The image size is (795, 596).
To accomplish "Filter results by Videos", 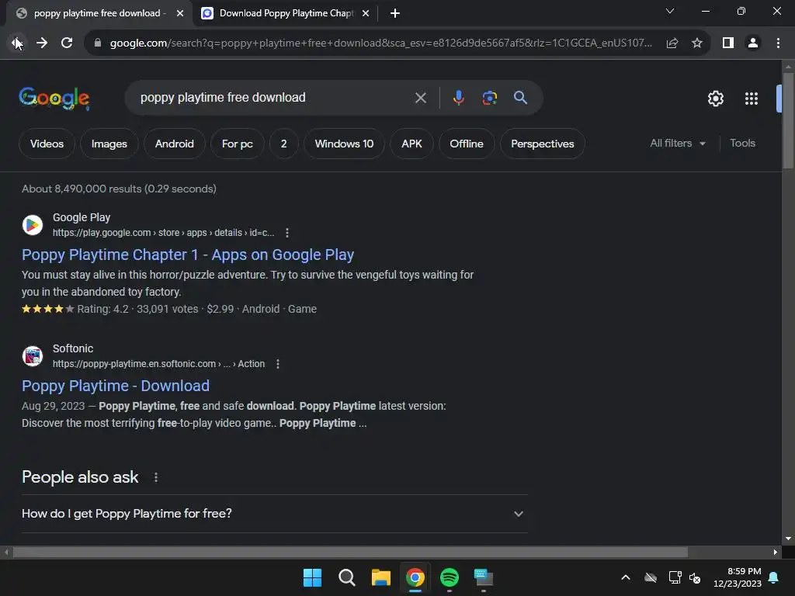I will click(47, 144).
